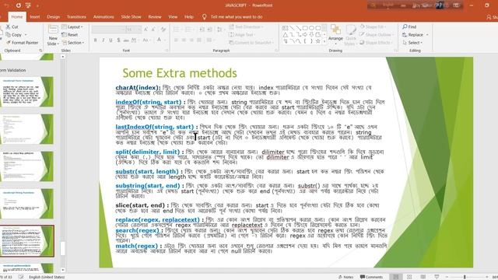Image resolution: width=498 pixels, height=280 pixels.
Task: Click the Cut scissors button
Action: click(x=12, y=27)
